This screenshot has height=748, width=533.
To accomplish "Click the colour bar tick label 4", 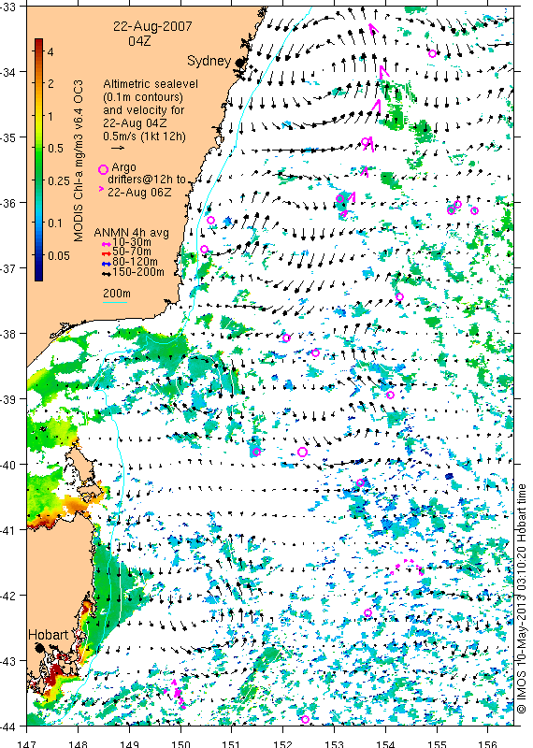I will [50, 51].
